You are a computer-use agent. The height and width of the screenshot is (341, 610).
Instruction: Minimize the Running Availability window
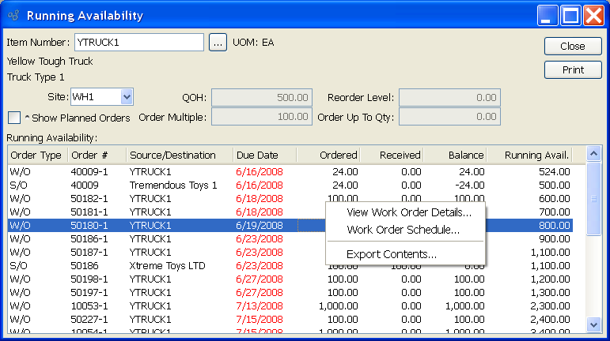(x=547, y=15)
